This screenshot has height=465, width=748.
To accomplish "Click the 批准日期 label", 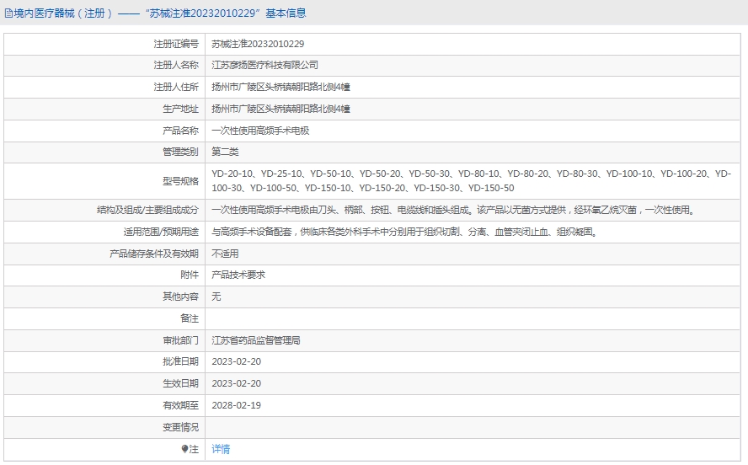I will coord(180,362).
